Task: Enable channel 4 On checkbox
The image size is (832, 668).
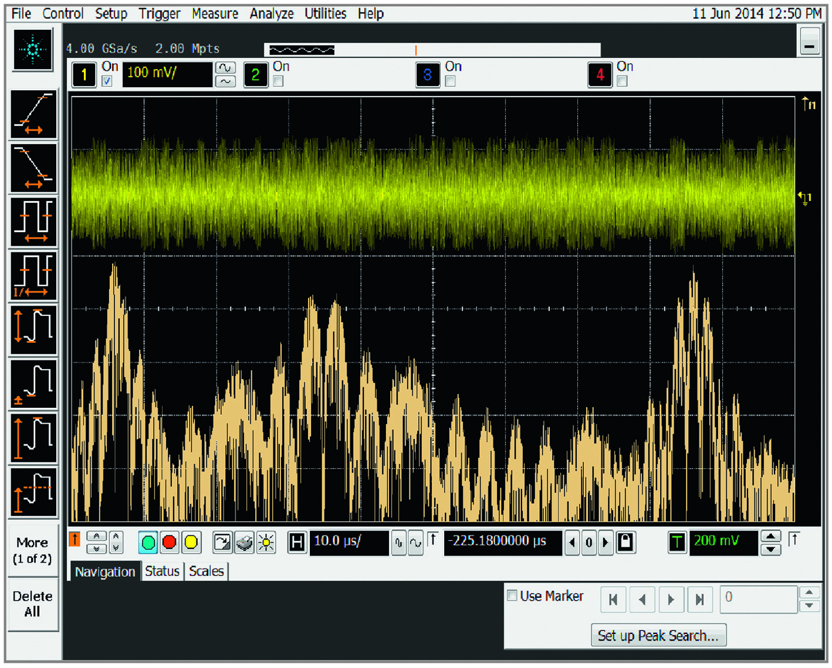Action: click(x=623, y=81)
